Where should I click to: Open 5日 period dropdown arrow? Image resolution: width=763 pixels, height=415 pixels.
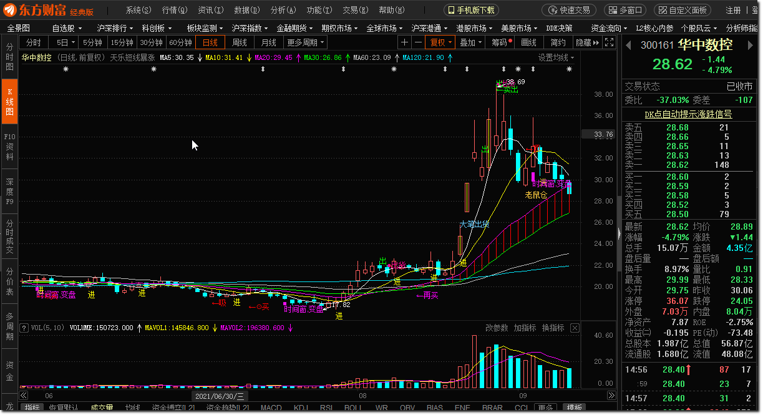coord(74,42)
